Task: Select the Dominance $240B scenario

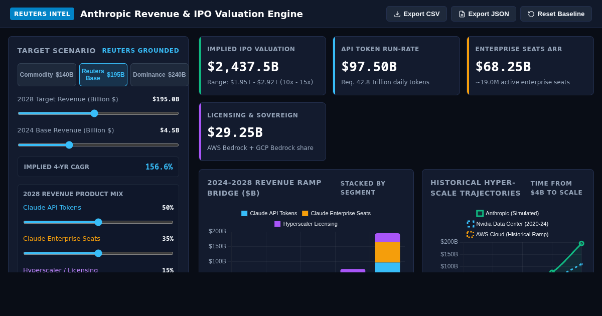Action: pyautogui.click(x=160, y=75)
